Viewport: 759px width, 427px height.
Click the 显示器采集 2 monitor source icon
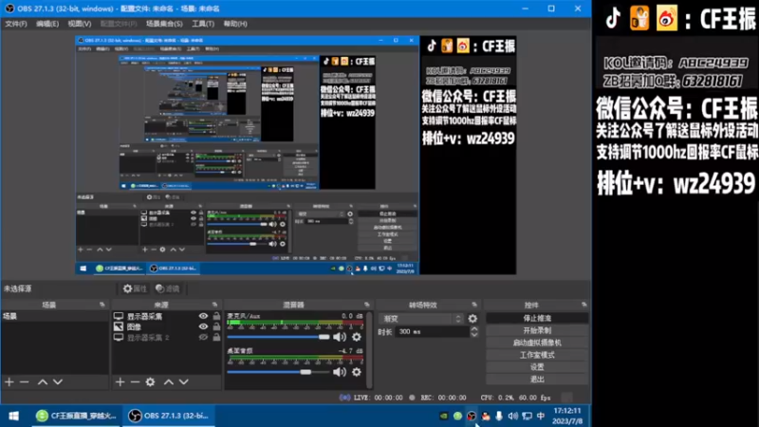(x=119, y=337)
